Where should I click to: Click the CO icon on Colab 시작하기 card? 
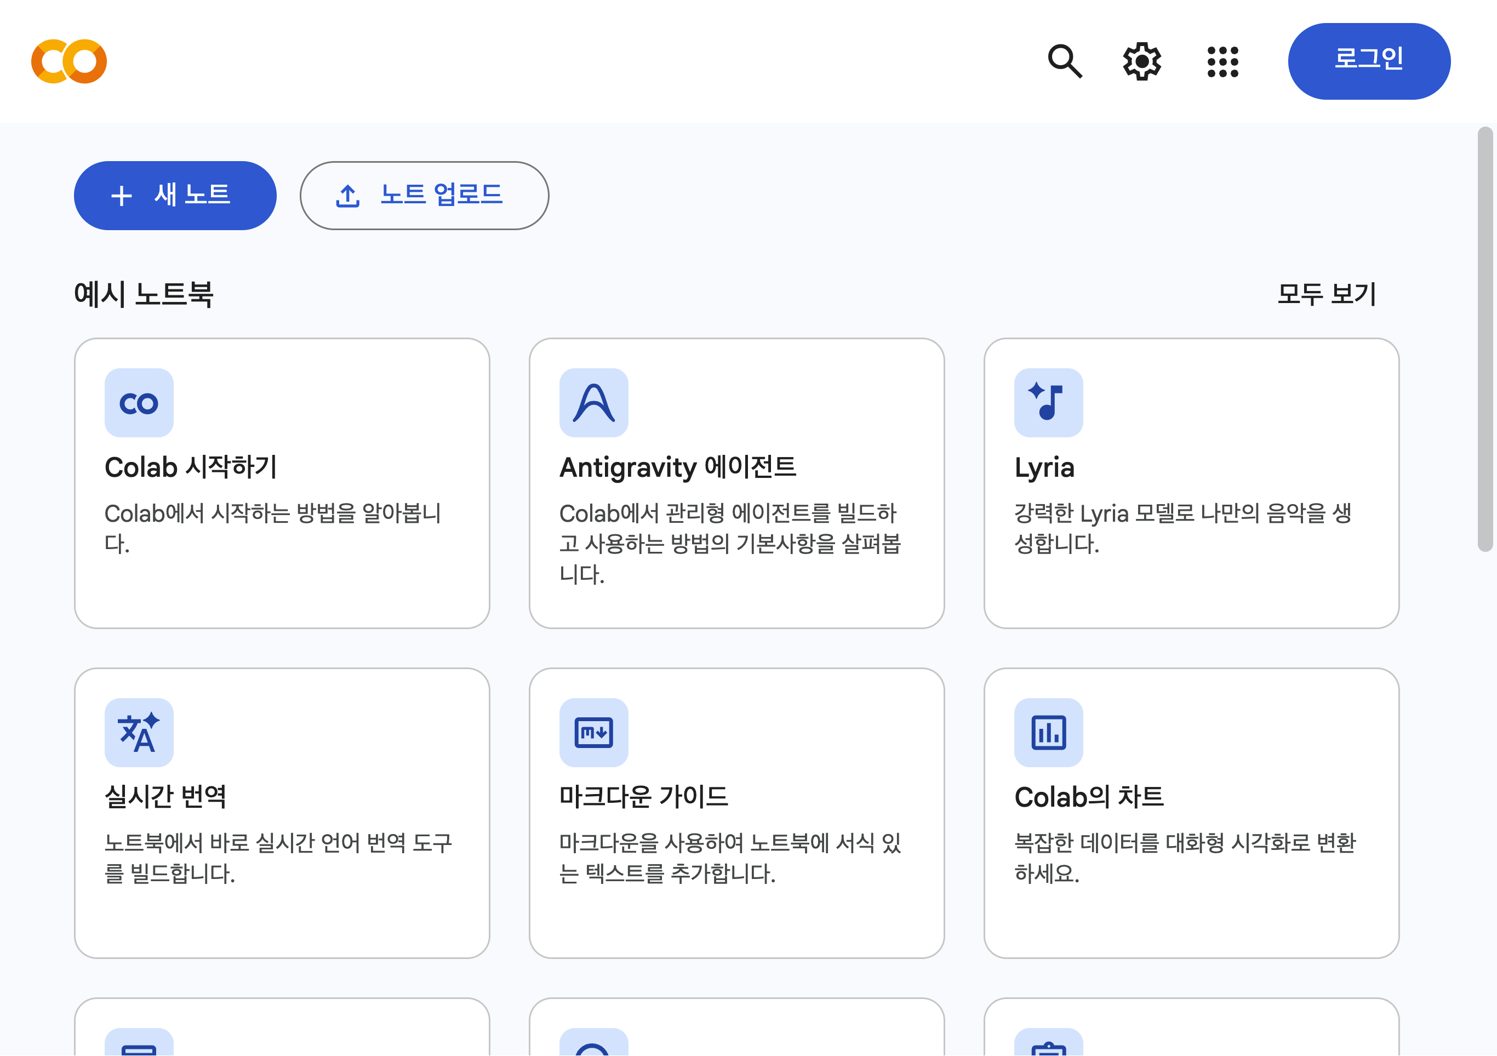(x=139, y=403)
